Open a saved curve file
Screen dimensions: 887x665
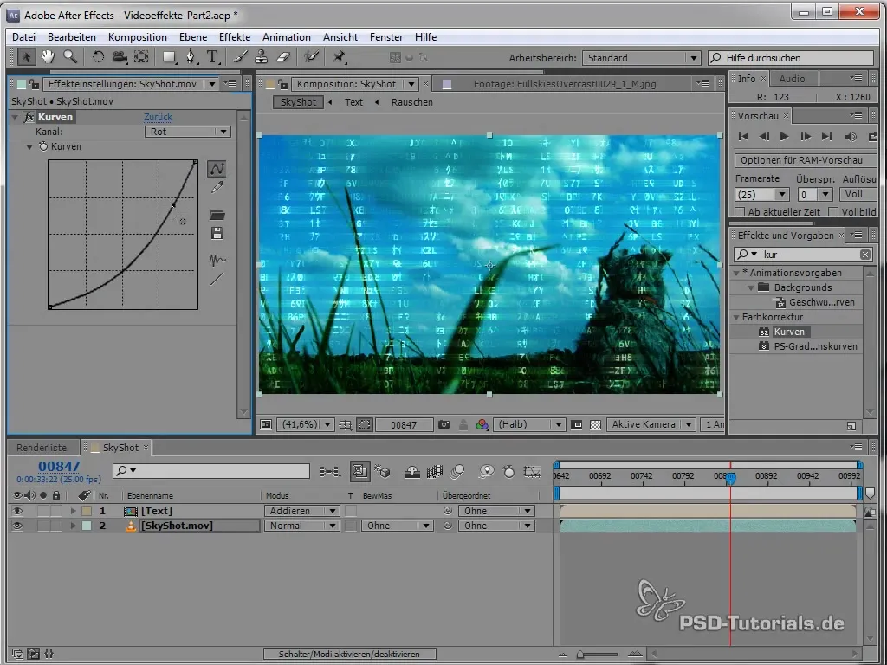pyautogui.click(x=217, y=215)
